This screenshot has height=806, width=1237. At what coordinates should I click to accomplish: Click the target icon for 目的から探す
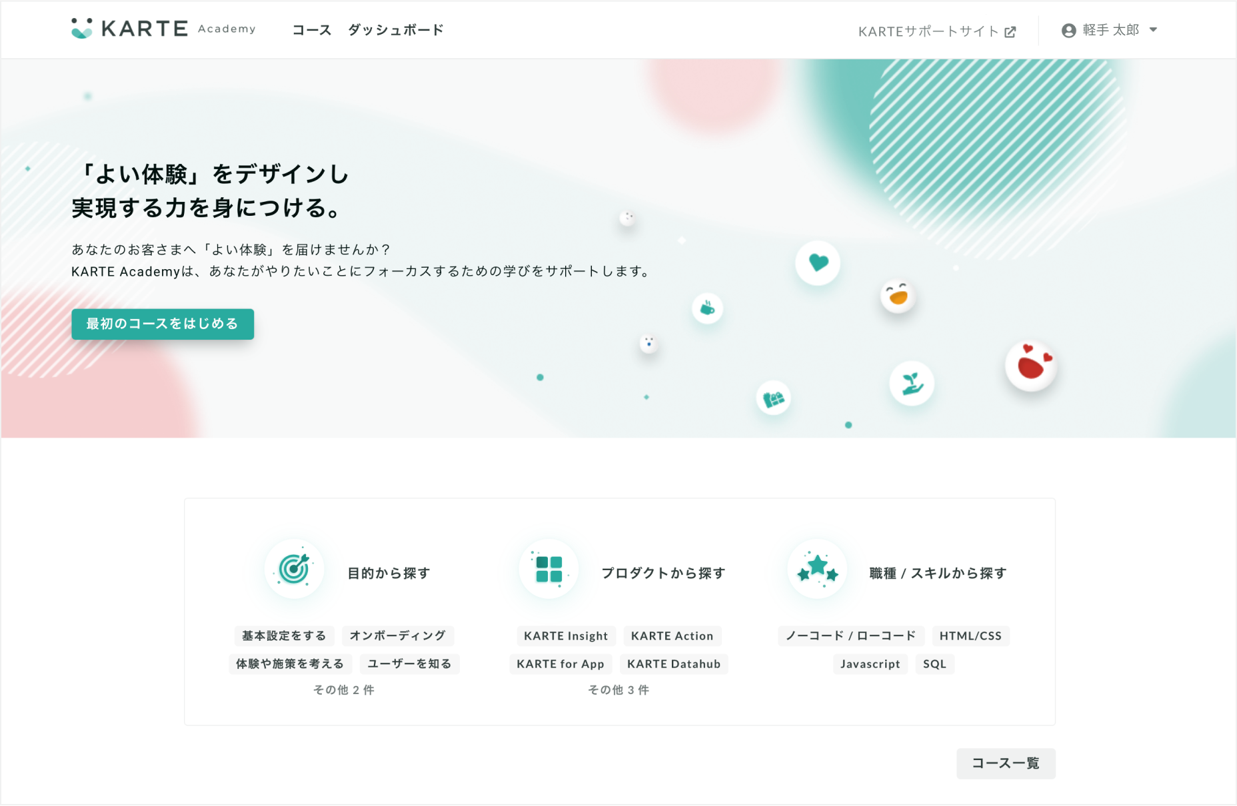click(x=294, y=569)
